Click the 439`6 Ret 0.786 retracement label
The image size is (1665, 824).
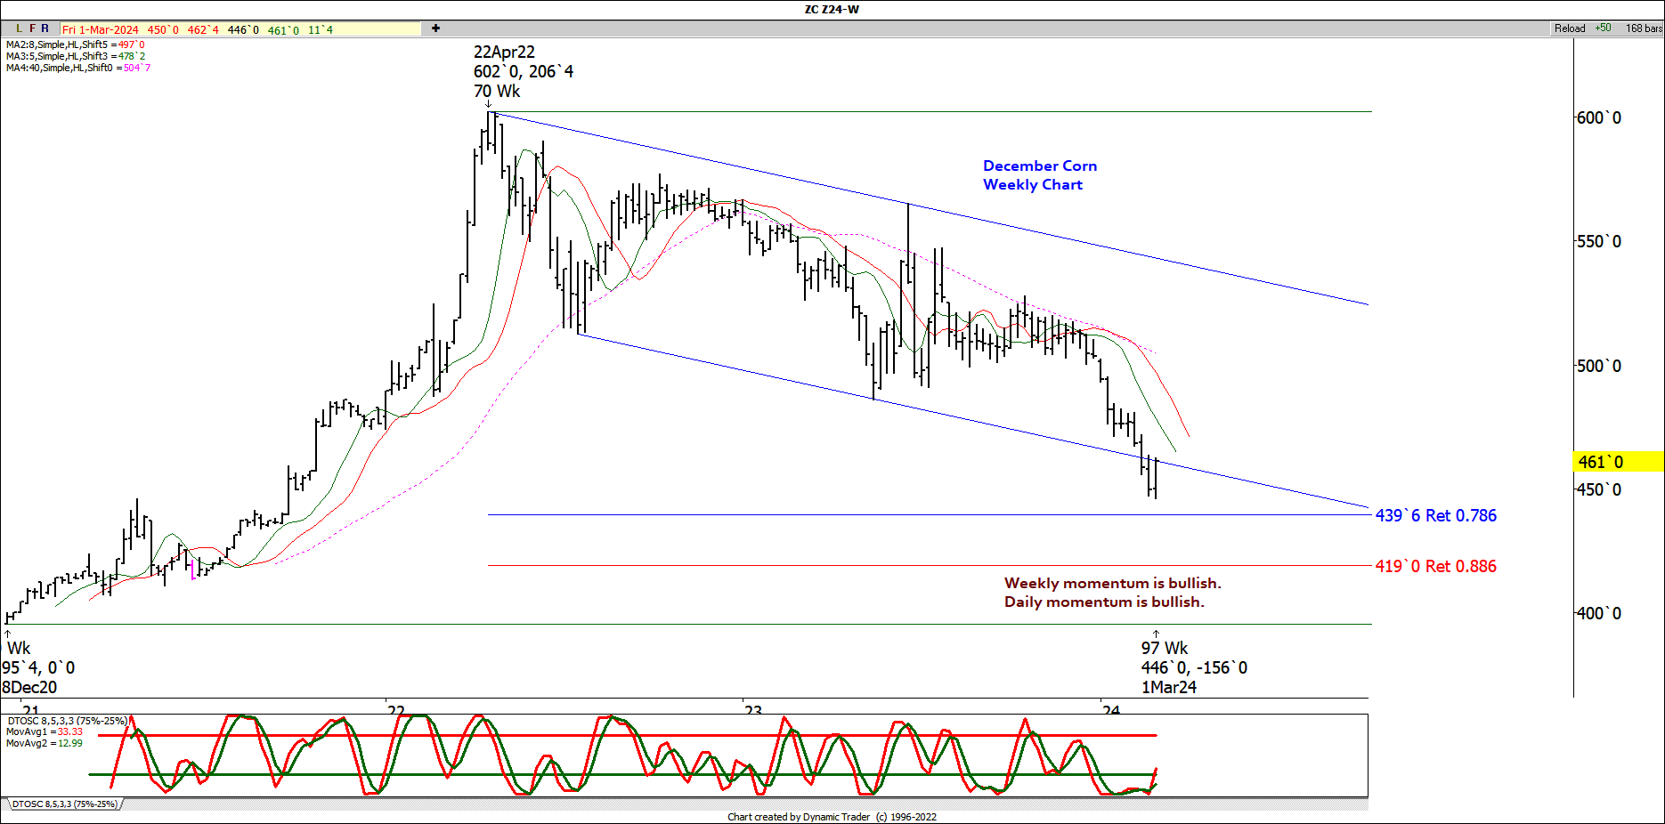[x=1436, y=515]
